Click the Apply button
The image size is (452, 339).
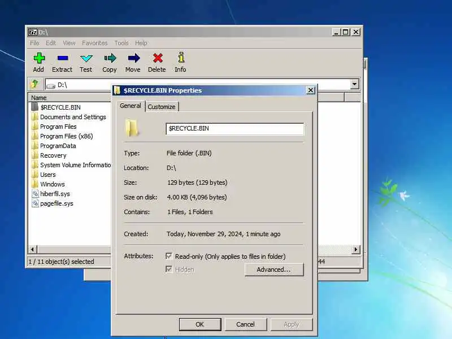[292, 324]
